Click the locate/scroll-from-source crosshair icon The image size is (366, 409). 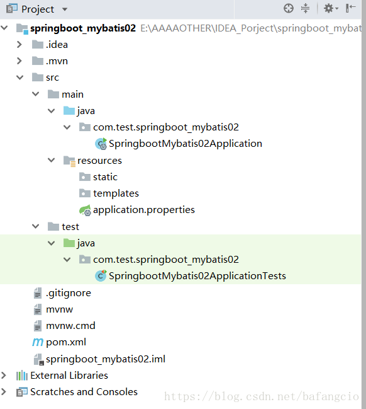289,8
